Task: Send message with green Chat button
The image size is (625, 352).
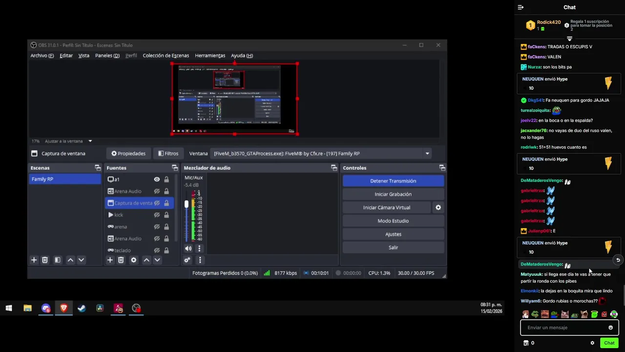Action: pos(609,343)
